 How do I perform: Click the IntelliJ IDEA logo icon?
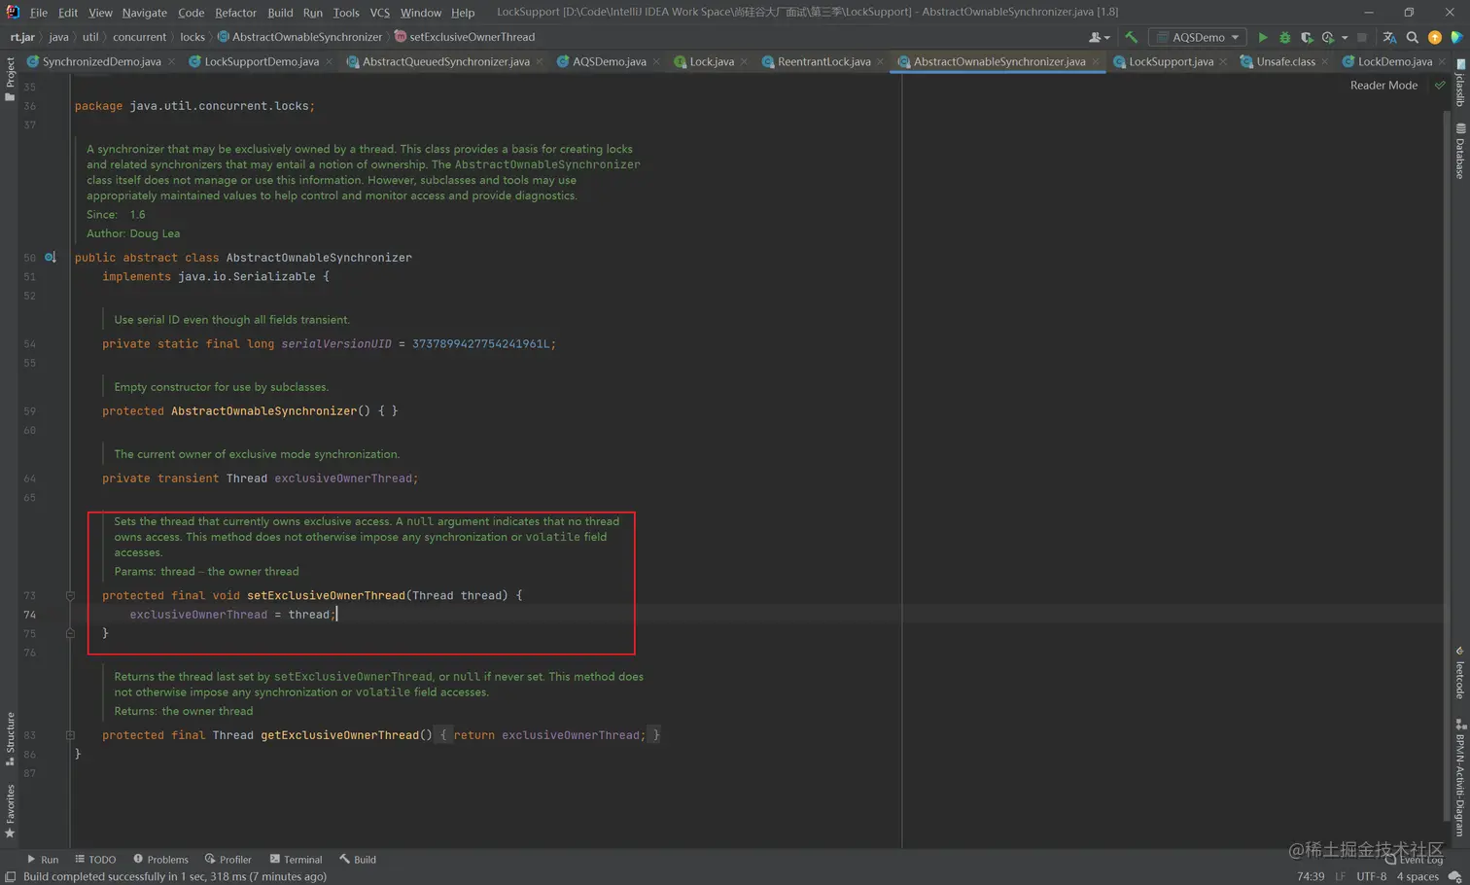pos(13,12)
